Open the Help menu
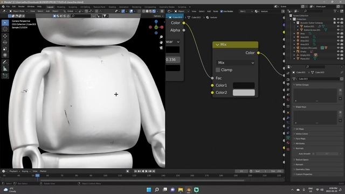The width and height of the screenshot is (345, 194). [x=39, y=6]
